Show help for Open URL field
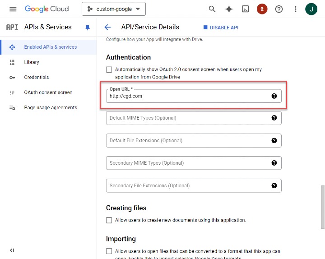The width and height of the screenshot is (325, 259). click(x=274, y=96)
